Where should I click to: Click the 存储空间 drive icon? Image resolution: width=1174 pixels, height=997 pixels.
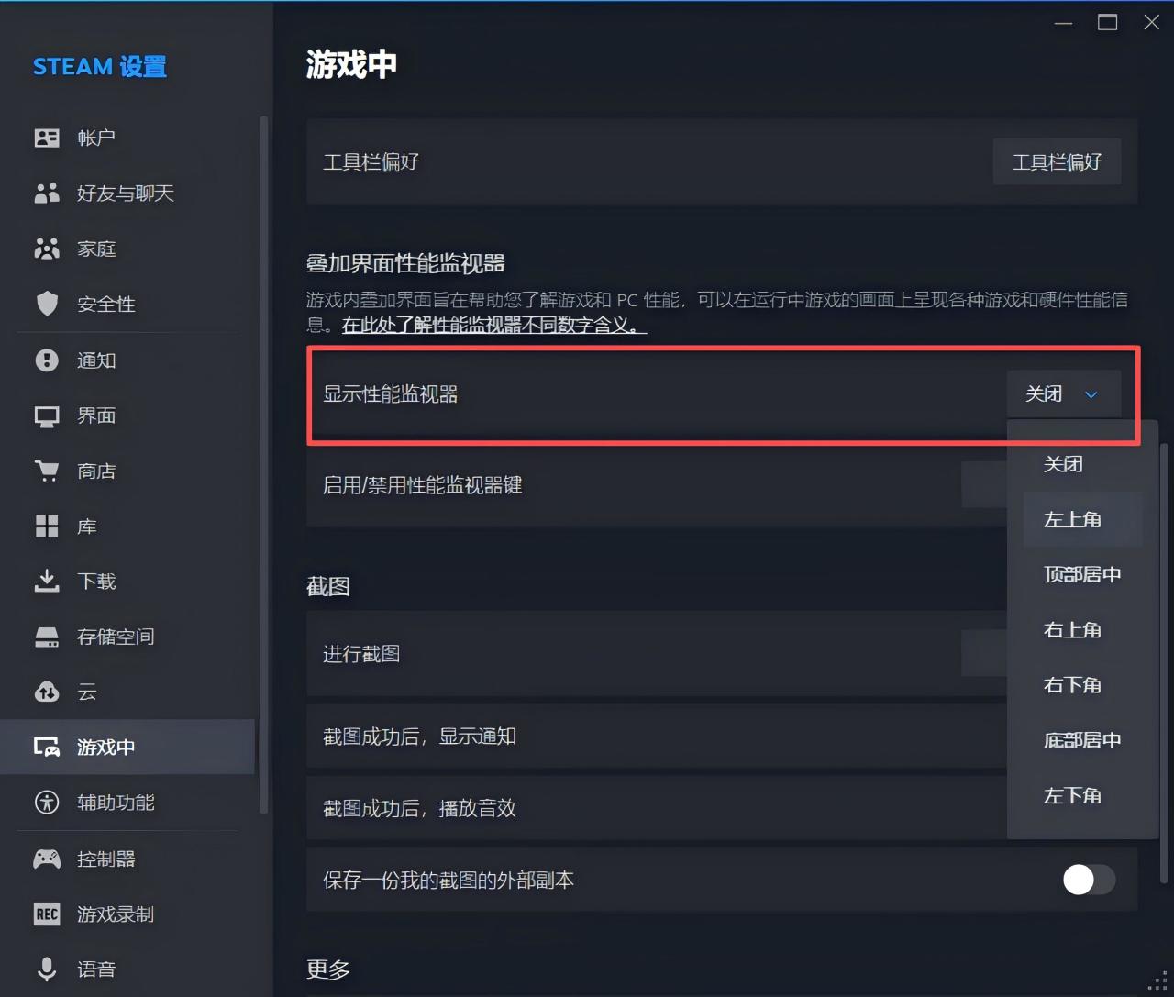pos(47,637)
